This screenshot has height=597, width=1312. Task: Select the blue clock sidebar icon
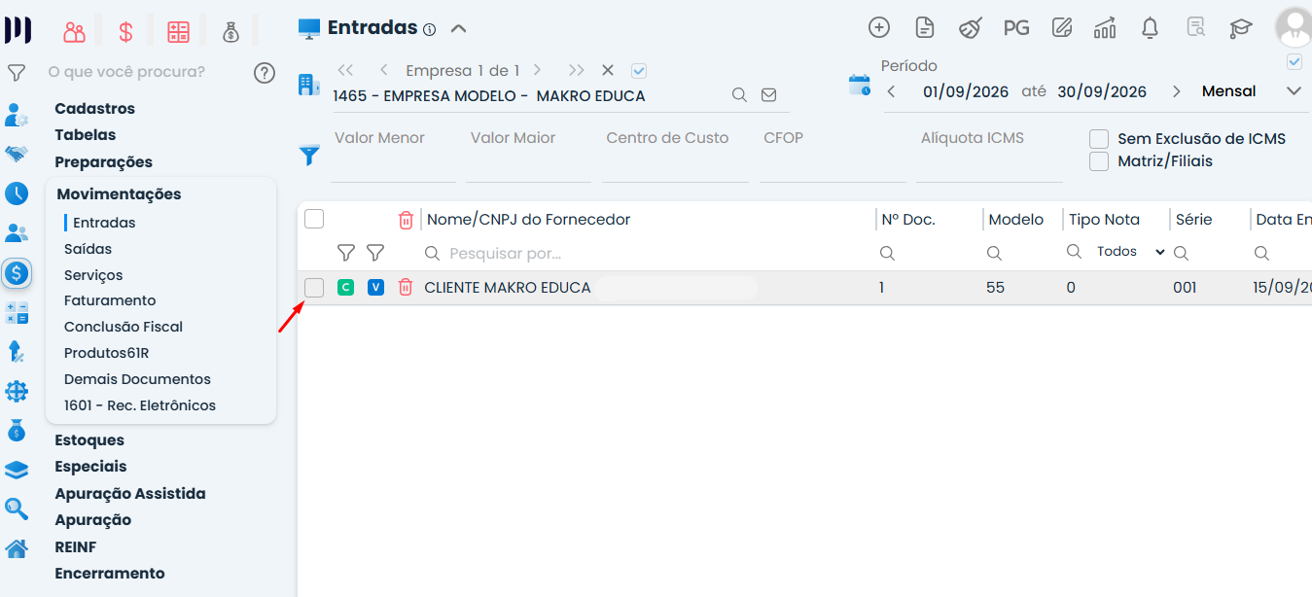pyautogui.click(x=17, y=193)
